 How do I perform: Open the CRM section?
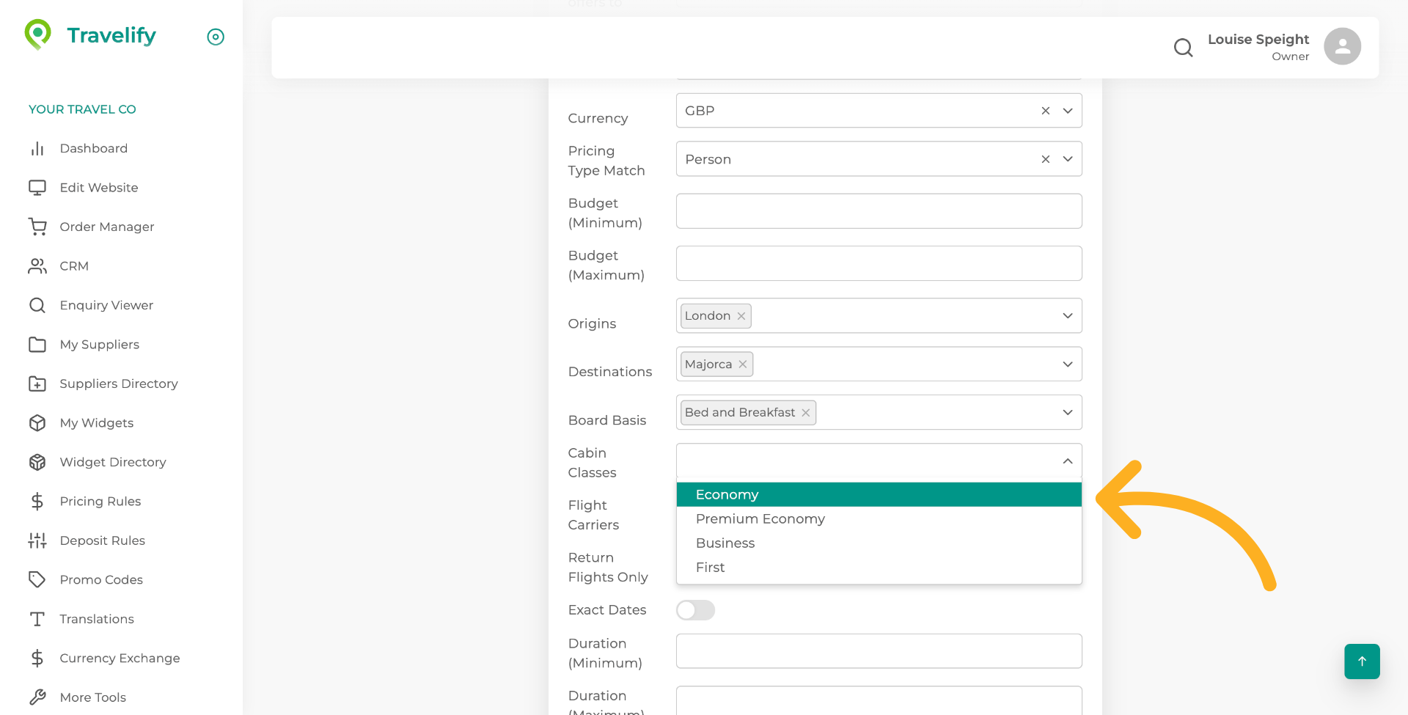74,265
